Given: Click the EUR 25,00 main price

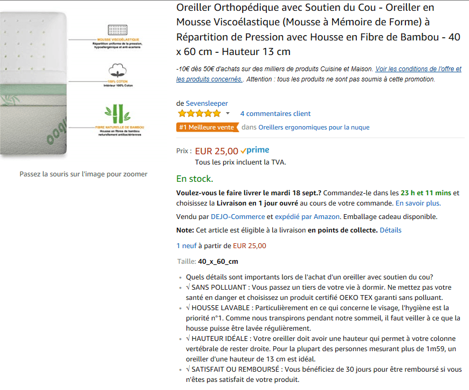Looking at the screenshot, I should tap(216, 151).
